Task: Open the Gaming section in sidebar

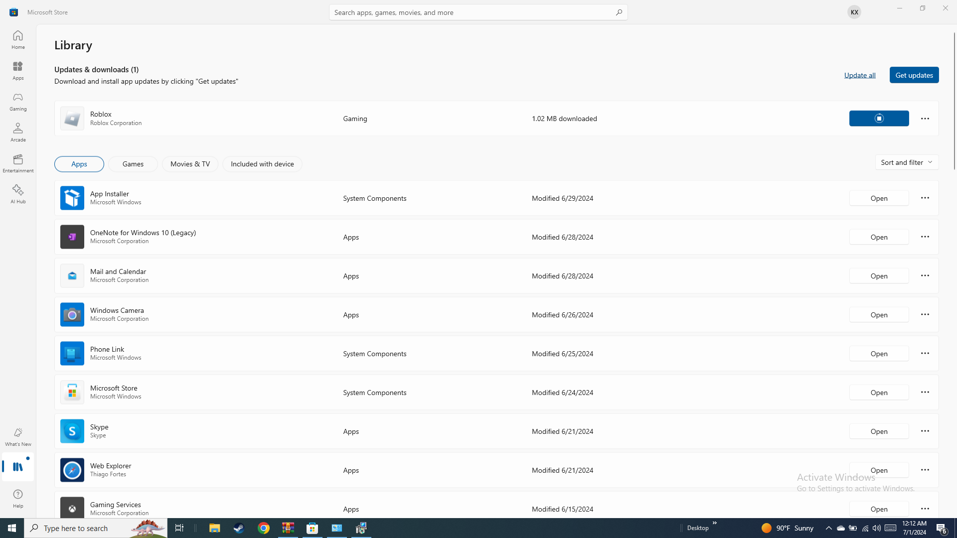Action: 18,101
